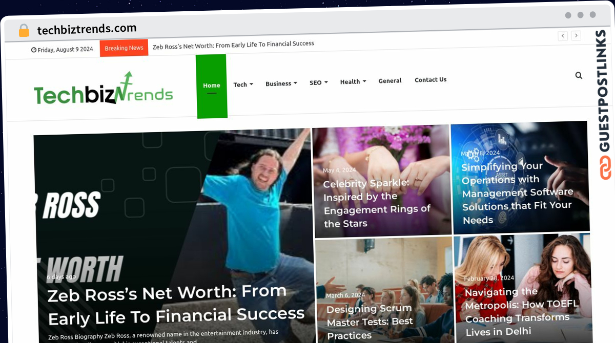Viewport: 615px width, 343px height.
Task: Click the search magnifier icon
Action: [579, 75]
